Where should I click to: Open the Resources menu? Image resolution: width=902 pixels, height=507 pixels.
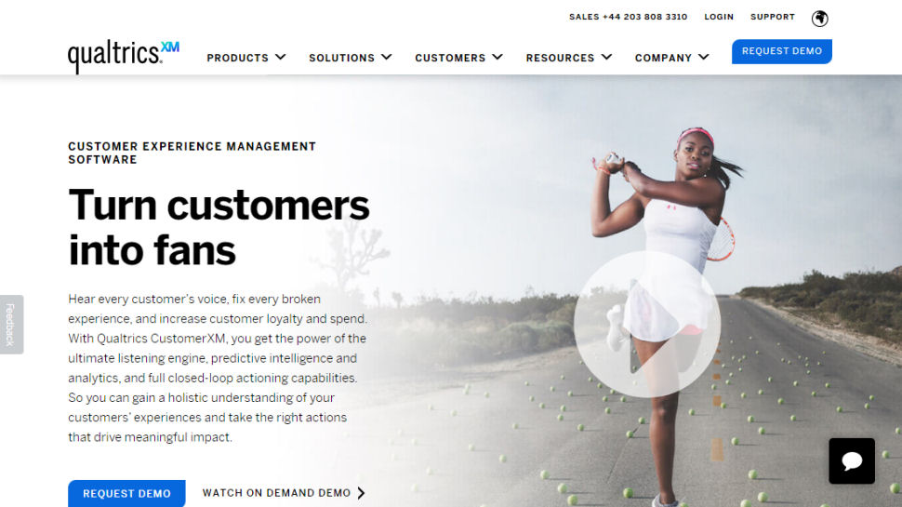pyautogui.click(x=560, y=58)
